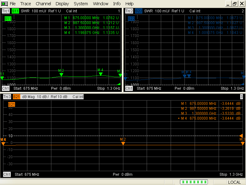Click the S22 trace tag in diagram 2
Viewport: 246px width, 185px height.
(x=131, y=19)
